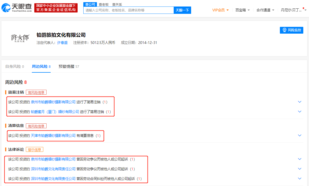Open the 丹尼尔·贝丁 user account menu

pos(293,10)
